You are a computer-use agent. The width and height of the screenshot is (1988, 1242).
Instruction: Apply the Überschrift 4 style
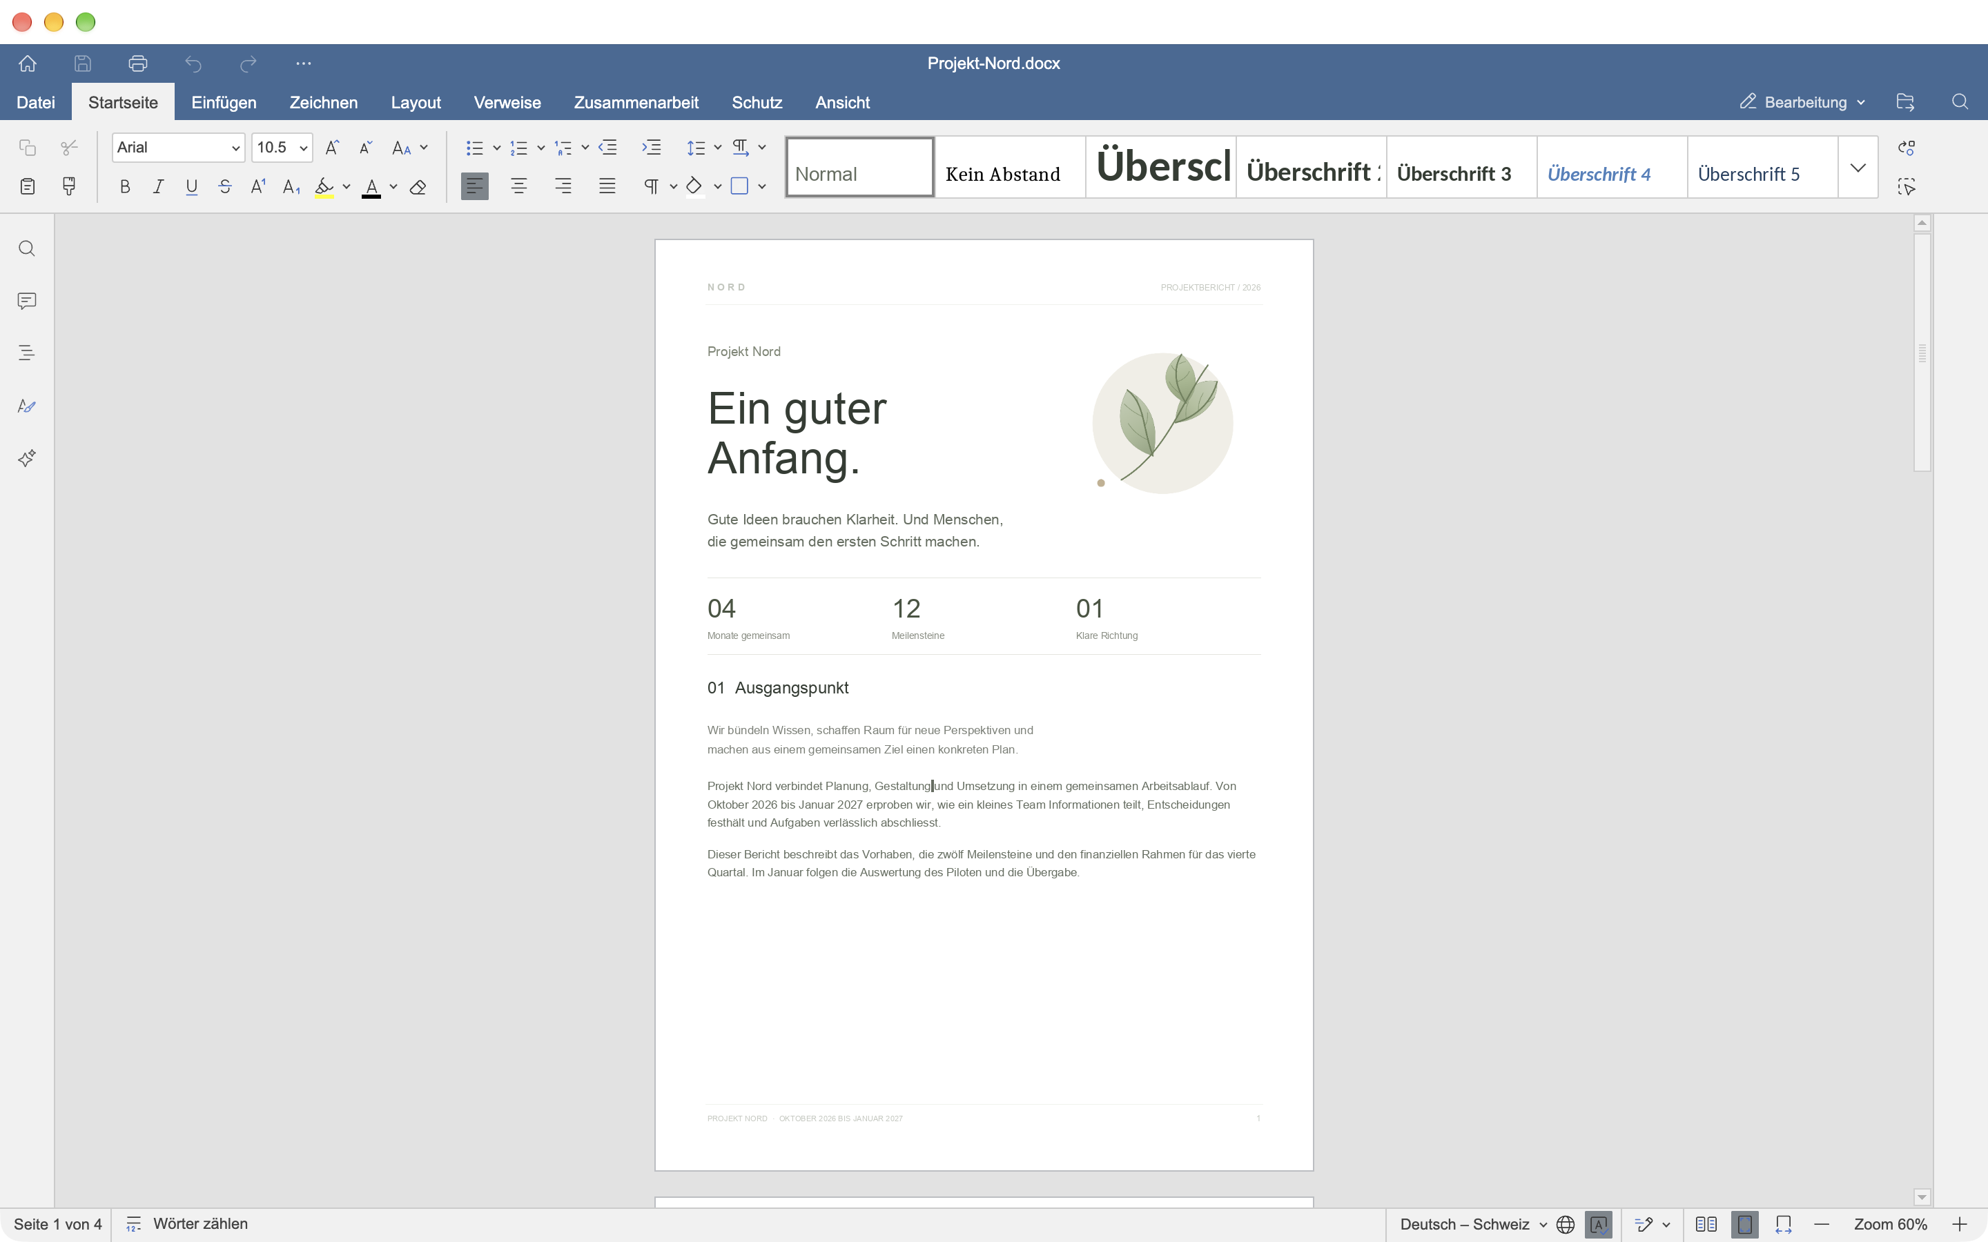click(x=1612, y=168)
